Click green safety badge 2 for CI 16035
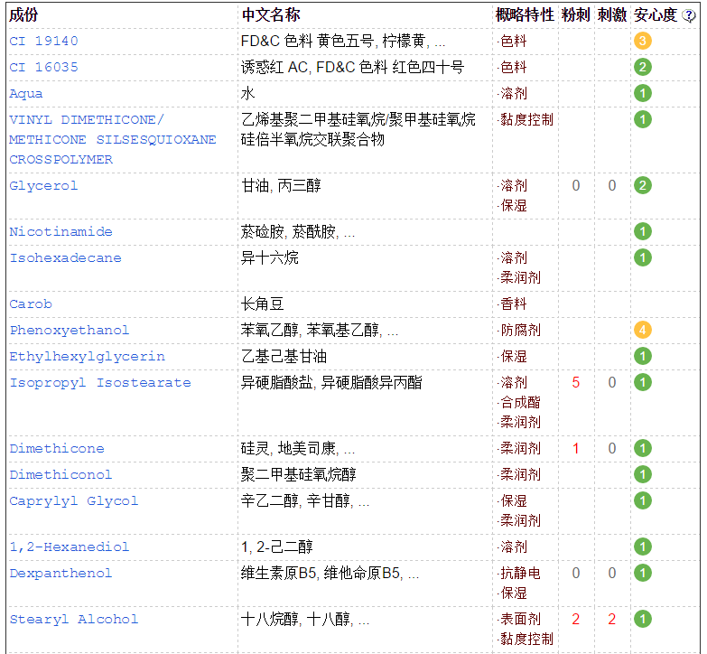The height and width of the screenshot is (654, 707). click(642, 67)
